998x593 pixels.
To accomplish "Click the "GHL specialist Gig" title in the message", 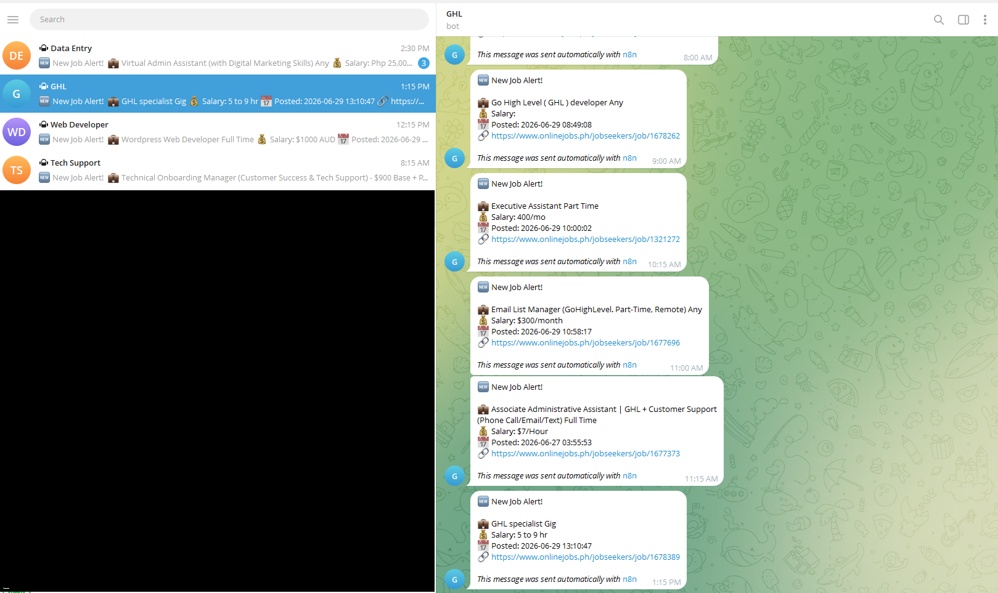I will point(523,524).
